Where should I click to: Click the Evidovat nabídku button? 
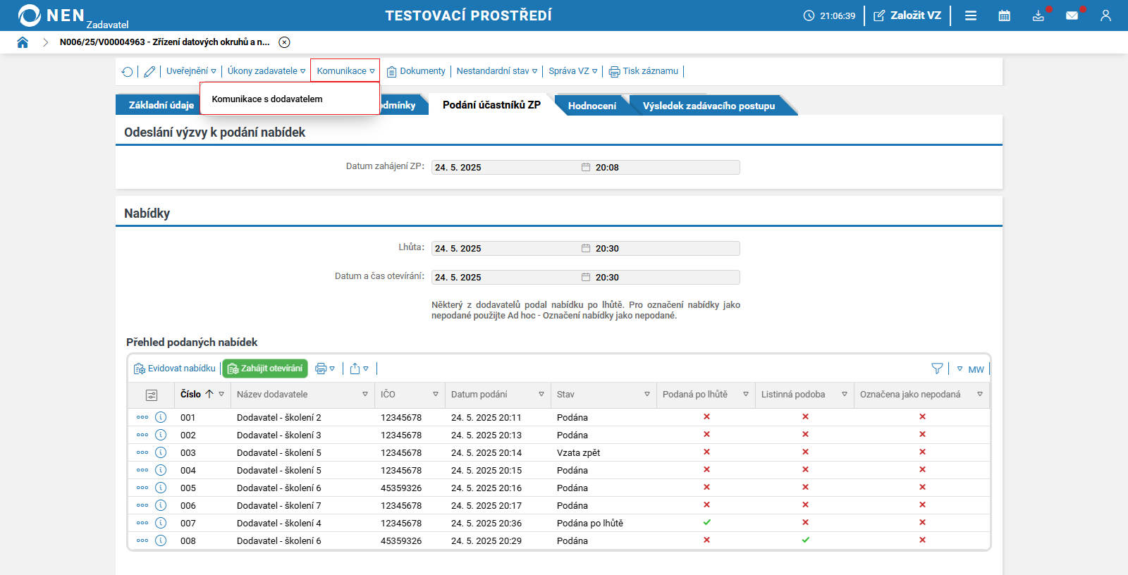175,369
